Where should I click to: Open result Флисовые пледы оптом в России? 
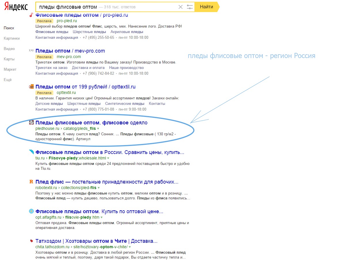(x=110, y=152)
